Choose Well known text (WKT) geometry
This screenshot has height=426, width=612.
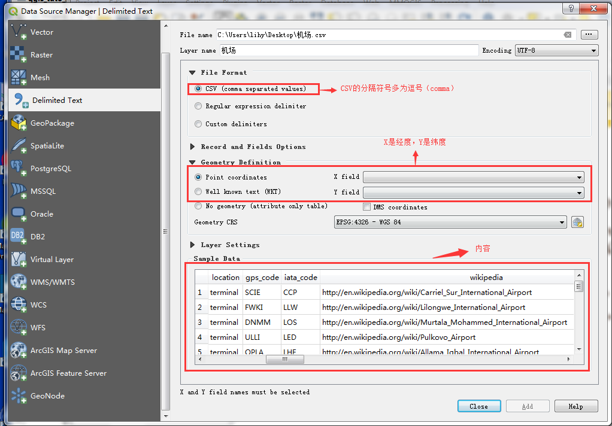(x=198, y=192)
